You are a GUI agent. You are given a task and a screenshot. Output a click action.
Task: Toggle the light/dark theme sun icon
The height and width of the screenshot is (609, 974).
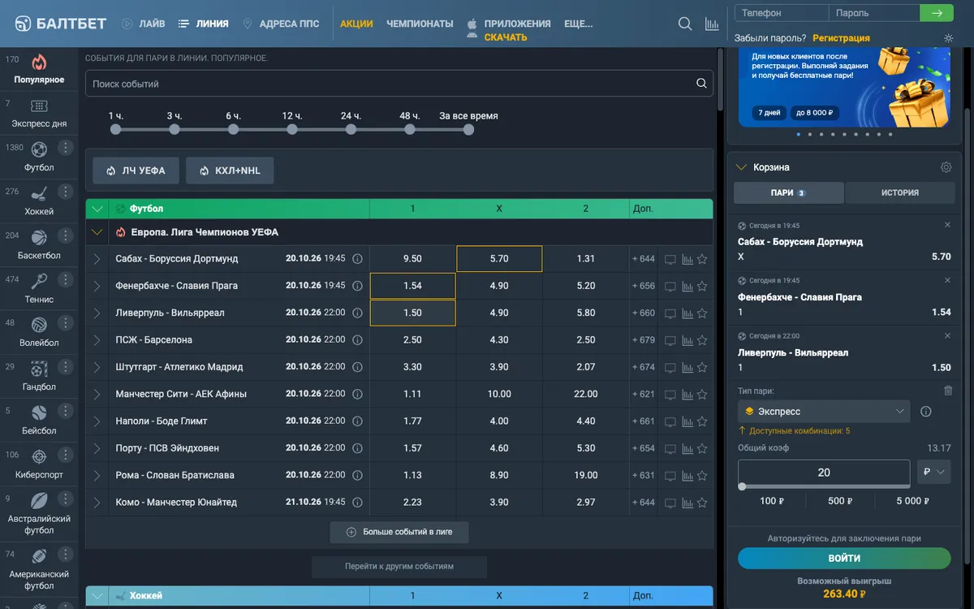pyautogui.click(x=949, y=38)
